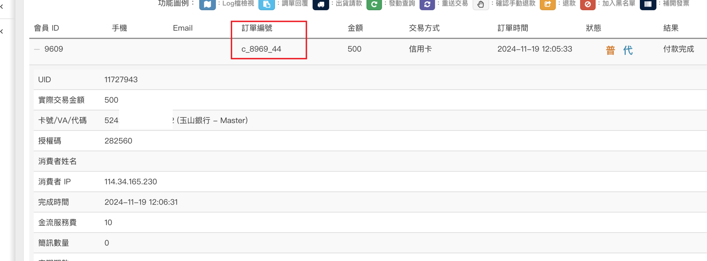Screen dimensions: 707x261
Task: Click the topmost left chevron arrow
Action: 2,7
